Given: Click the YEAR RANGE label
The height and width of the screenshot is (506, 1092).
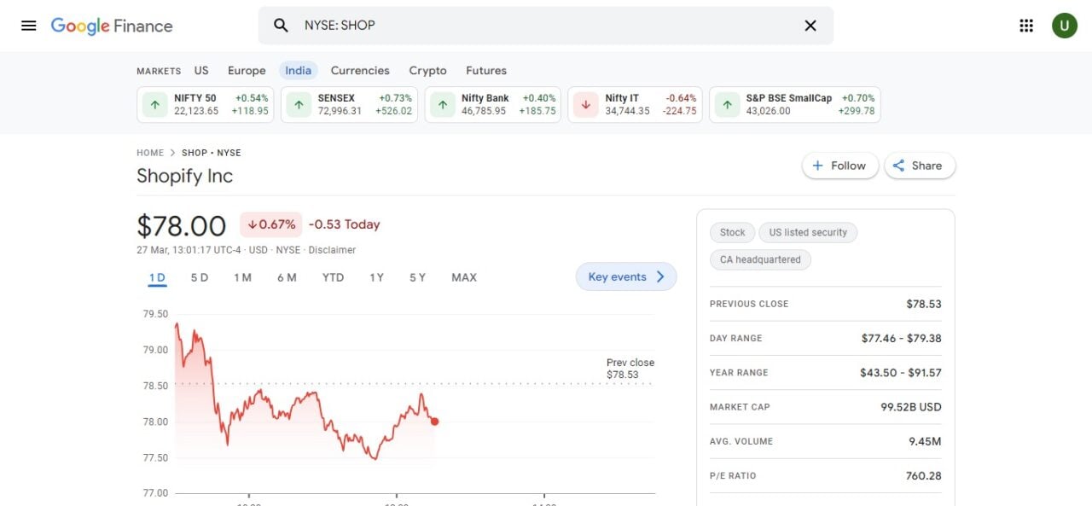Looking at the screenshot, I should (x=739, y=373).
